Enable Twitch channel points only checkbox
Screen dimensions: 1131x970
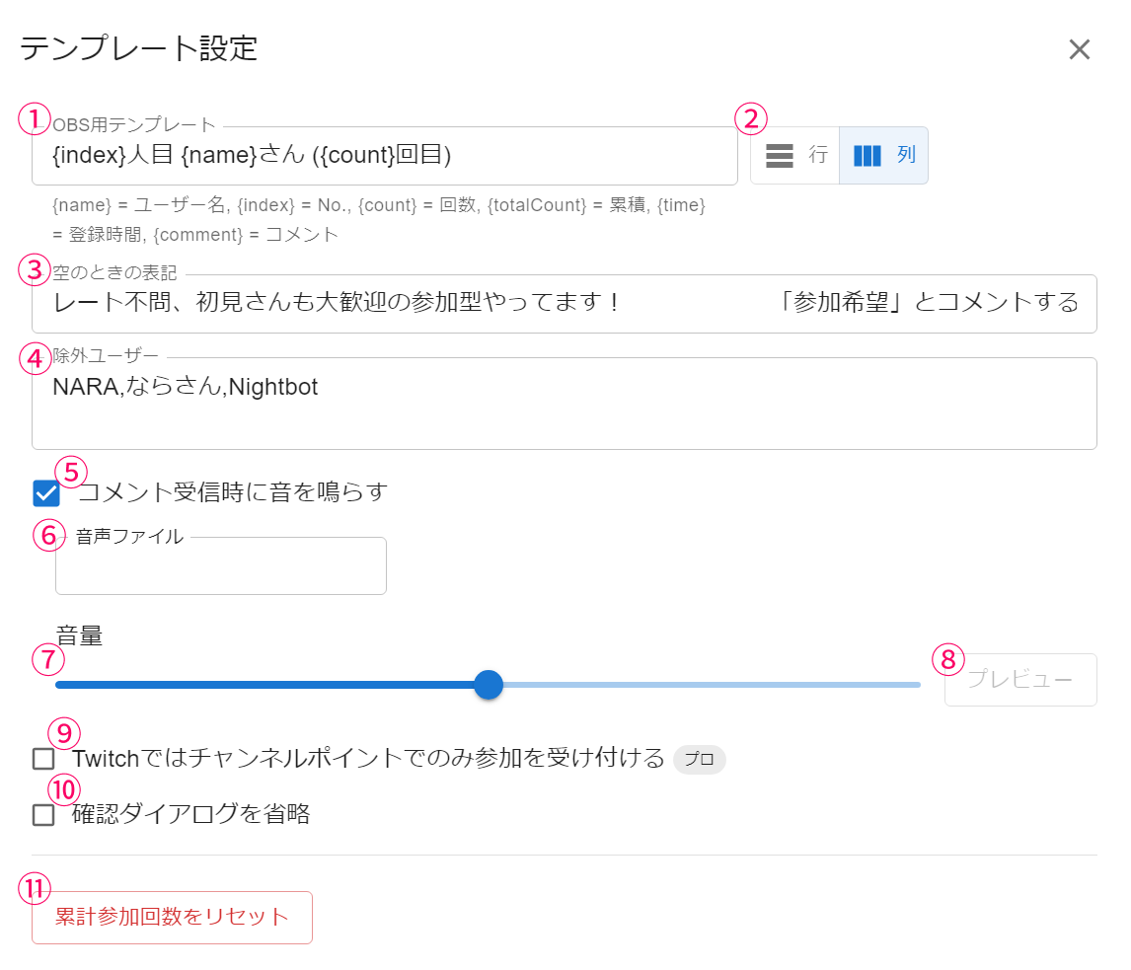pos(43,759)
